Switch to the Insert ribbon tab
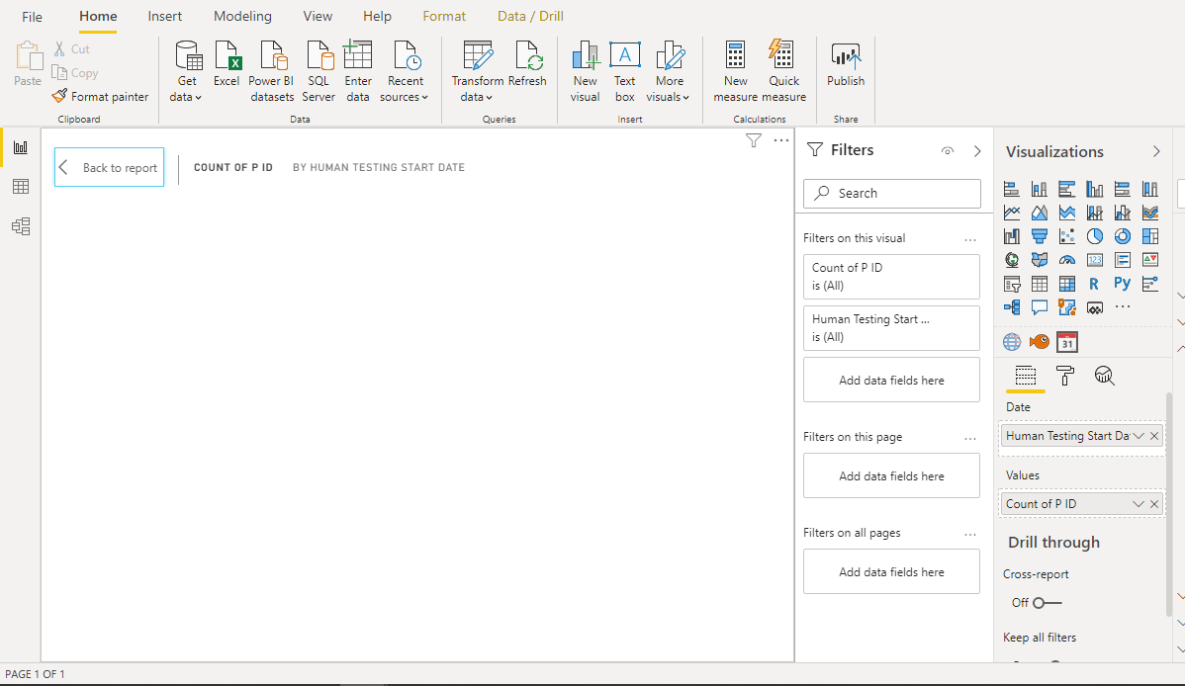 tap(165, 16)
